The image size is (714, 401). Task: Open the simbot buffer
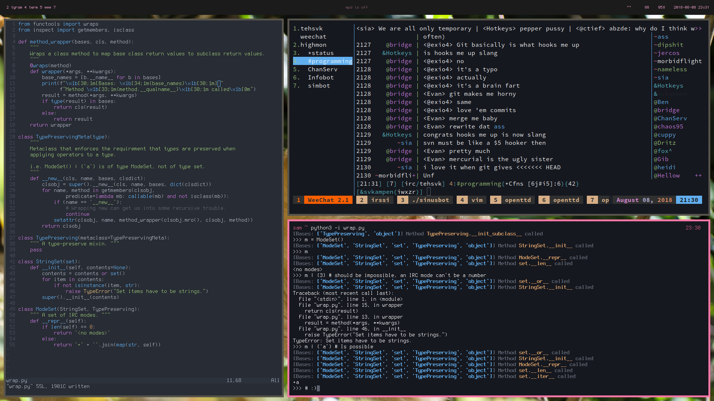coord(319,86)
